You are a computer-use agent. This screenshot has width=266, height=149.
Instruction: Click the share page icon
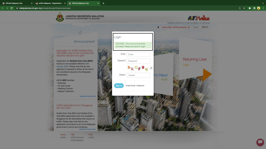(x=240, y=8)
